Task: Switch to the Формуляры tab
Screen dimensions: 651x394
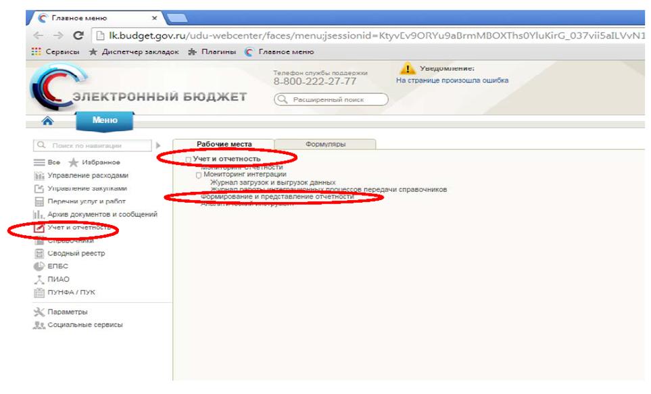Action: tap(326, 144)
